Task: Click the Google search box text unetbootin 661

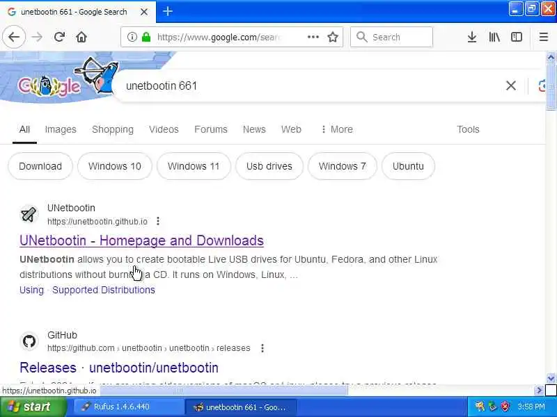Action: click(x=162, y=85)
